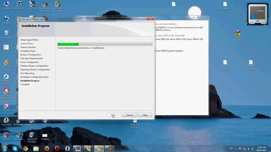Open New Text Document beside Installation Center

225,65
